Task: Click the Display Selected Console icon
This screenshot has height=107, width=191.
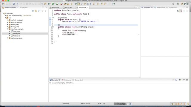Action: click(x=176, y=80)
